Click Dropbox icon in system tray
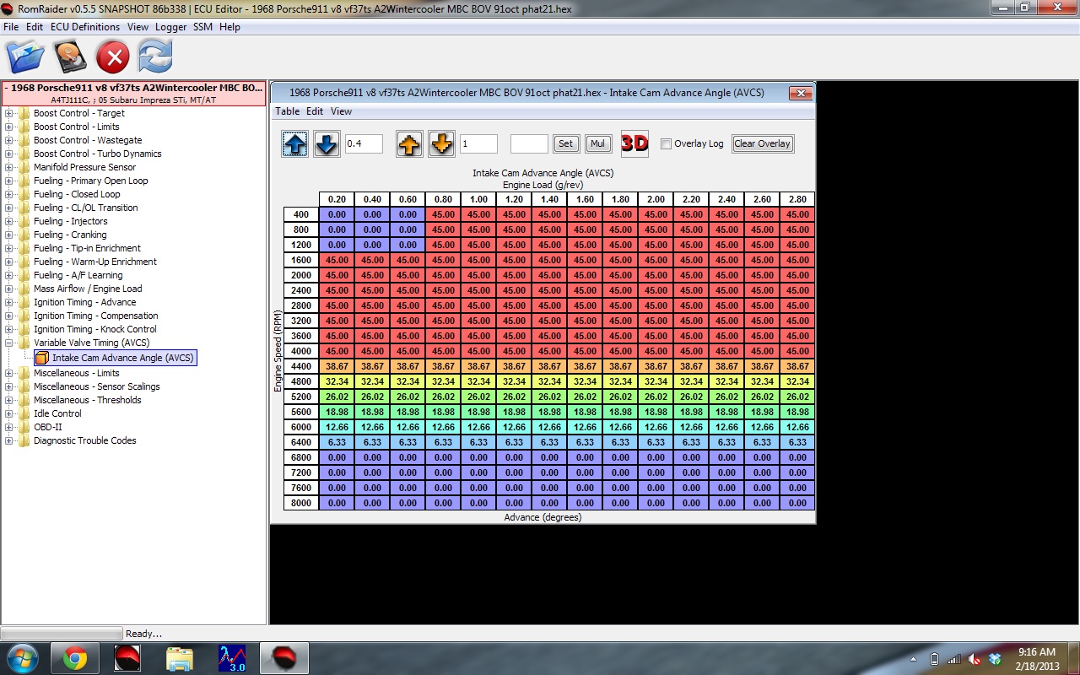 [x=995, y=659]
